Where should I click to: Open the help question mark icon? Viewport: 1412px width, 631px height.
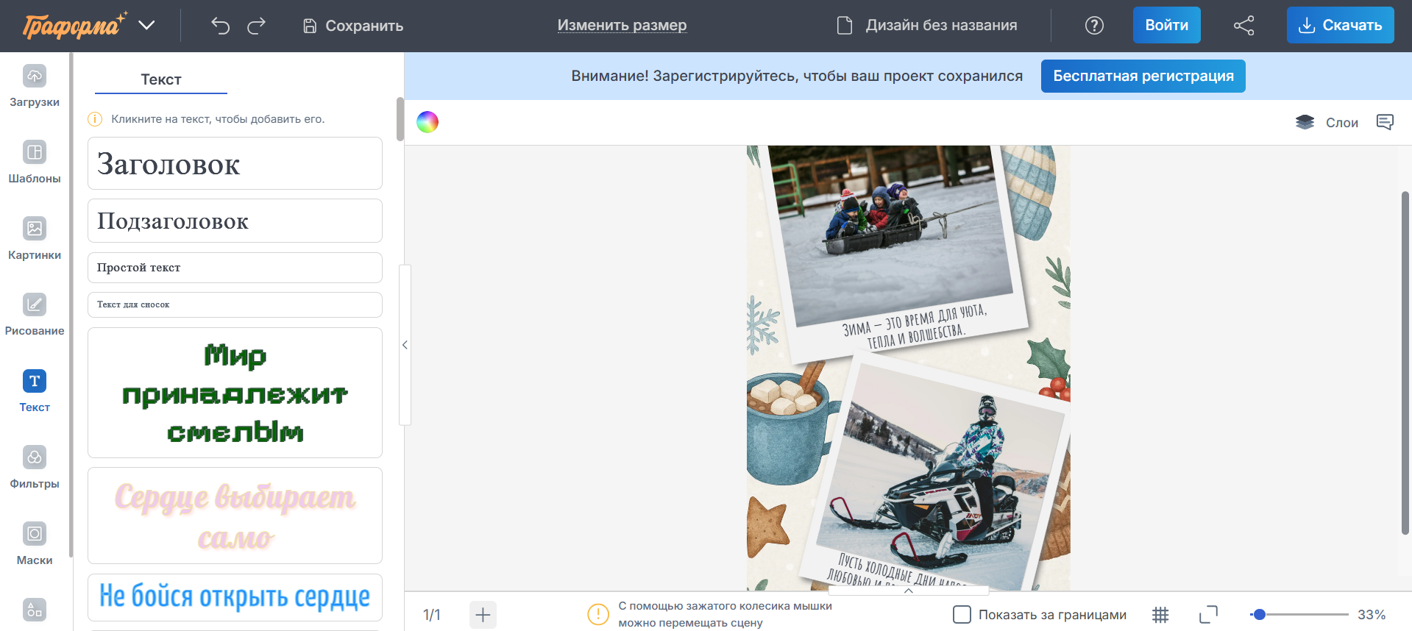point(1094,26)
